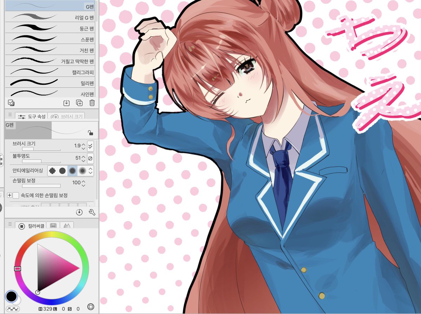Adjust the 손떨림 보정 slider
The height and width of the screenshot is (314, 421).
(41, 186)
